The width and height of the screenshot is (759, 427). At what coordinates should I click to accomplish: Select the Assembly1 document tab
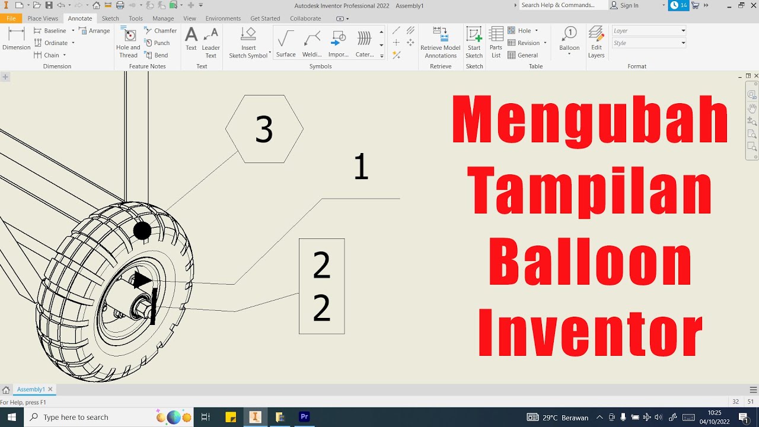click(x=31, y=390)
